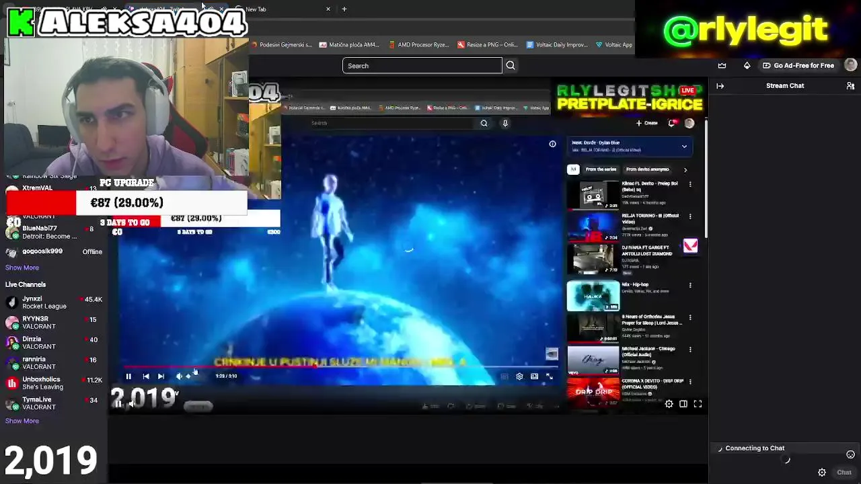Pause the embedded YouTube video
Image resolution: width=861 pixels, height=484 pixels.
coord(128,376)
